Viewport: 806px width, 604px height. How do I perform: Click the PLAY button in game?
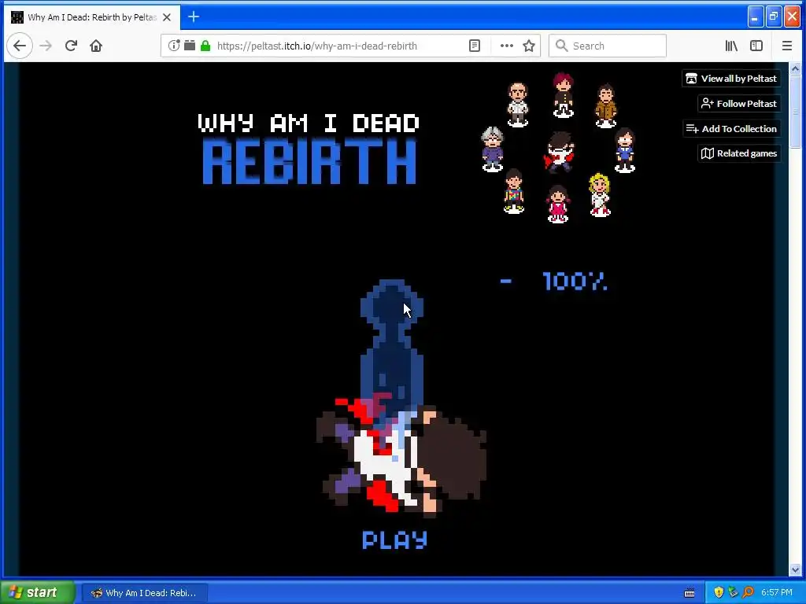coord(395,540)
